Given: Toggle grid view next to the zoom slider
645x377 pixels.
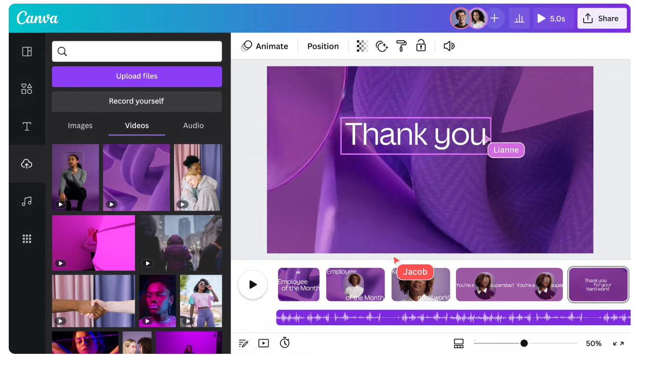Looking at the screenshot, I should (459, 343).
